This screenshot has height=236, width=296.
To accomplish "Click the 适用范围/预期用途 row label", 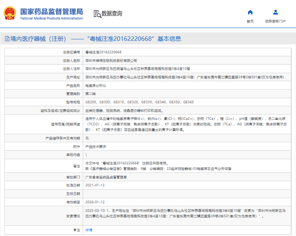I will [x=65, y=124].
